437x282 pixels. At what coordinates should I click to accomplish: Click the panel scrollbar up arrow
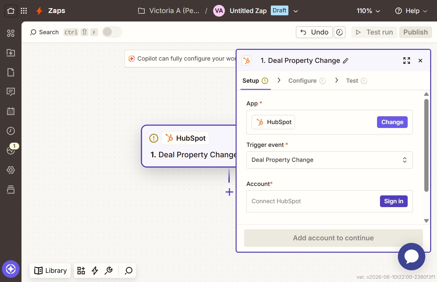point(426,94)
